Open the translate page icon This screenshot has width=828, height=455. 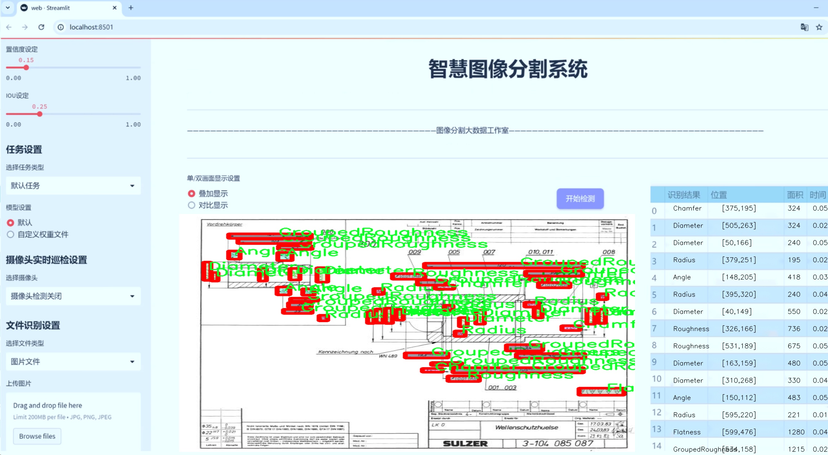coord(804,27)
